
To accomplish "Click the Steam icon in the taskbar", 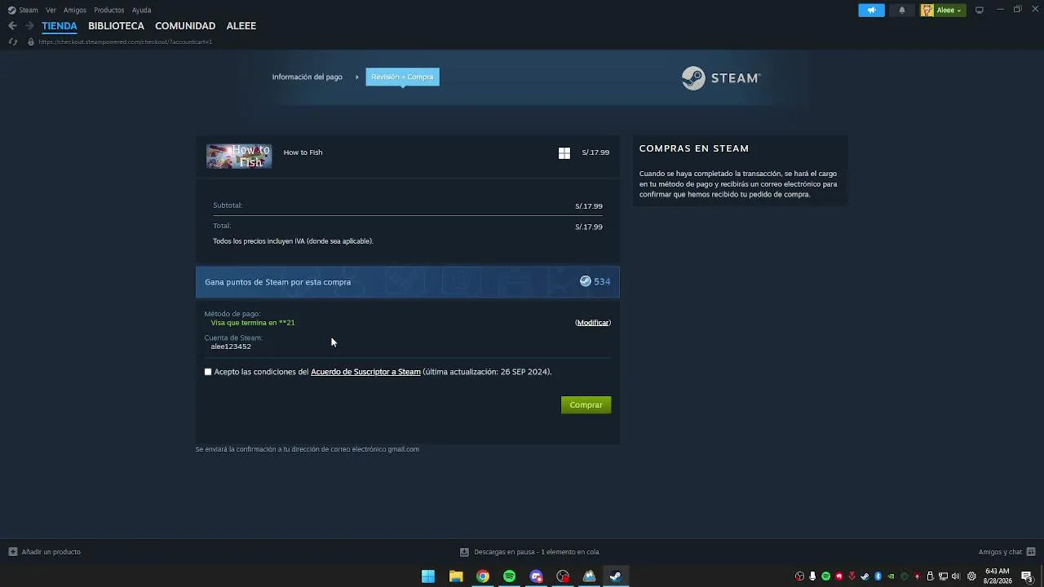I will point(616,576).
